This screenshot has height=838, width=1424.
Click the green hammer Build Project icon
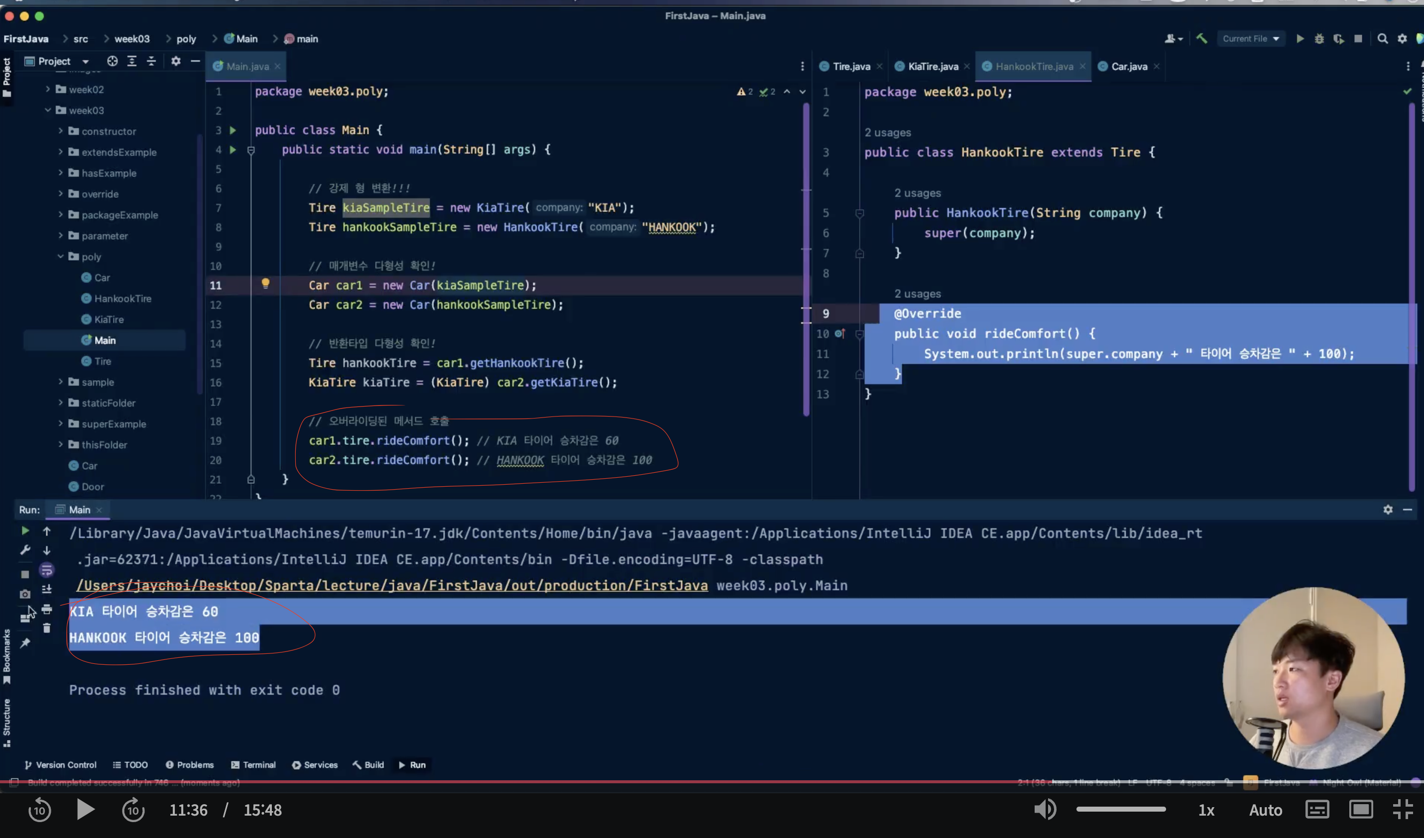[x=1202, y=38]
